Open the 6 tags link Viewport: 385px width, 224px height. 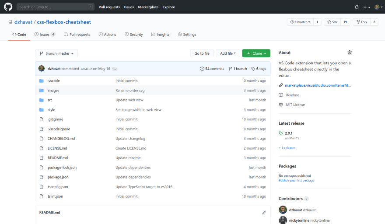259,69
